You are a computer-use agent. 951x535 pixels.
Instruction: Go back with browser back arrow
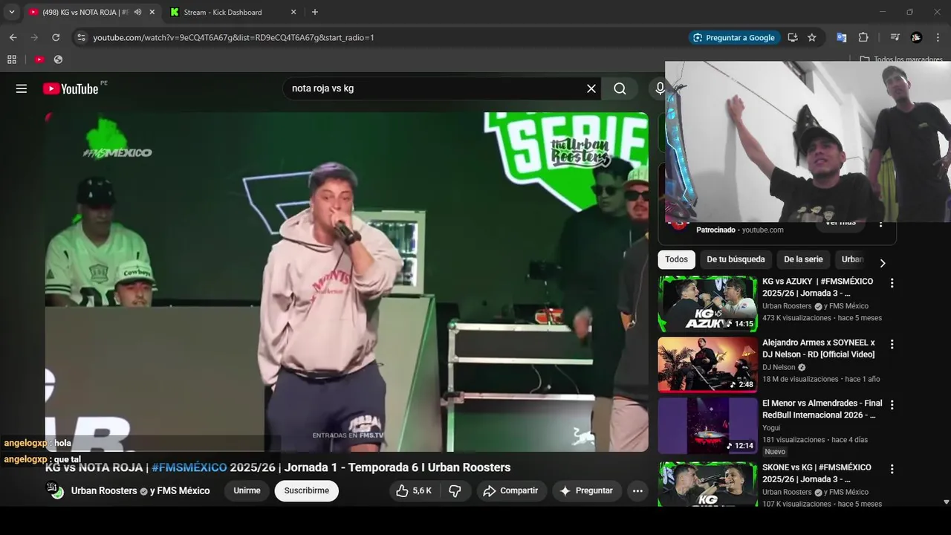click(x=13, y=37)
